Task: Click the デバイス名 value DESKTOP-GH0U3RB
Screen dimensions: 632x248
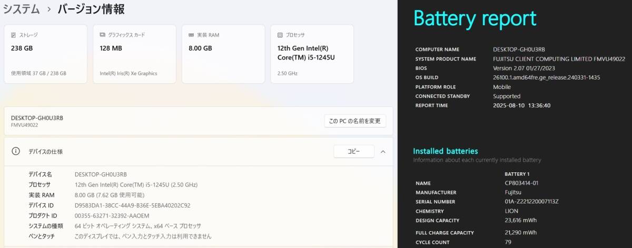Action: pos(101,174)
